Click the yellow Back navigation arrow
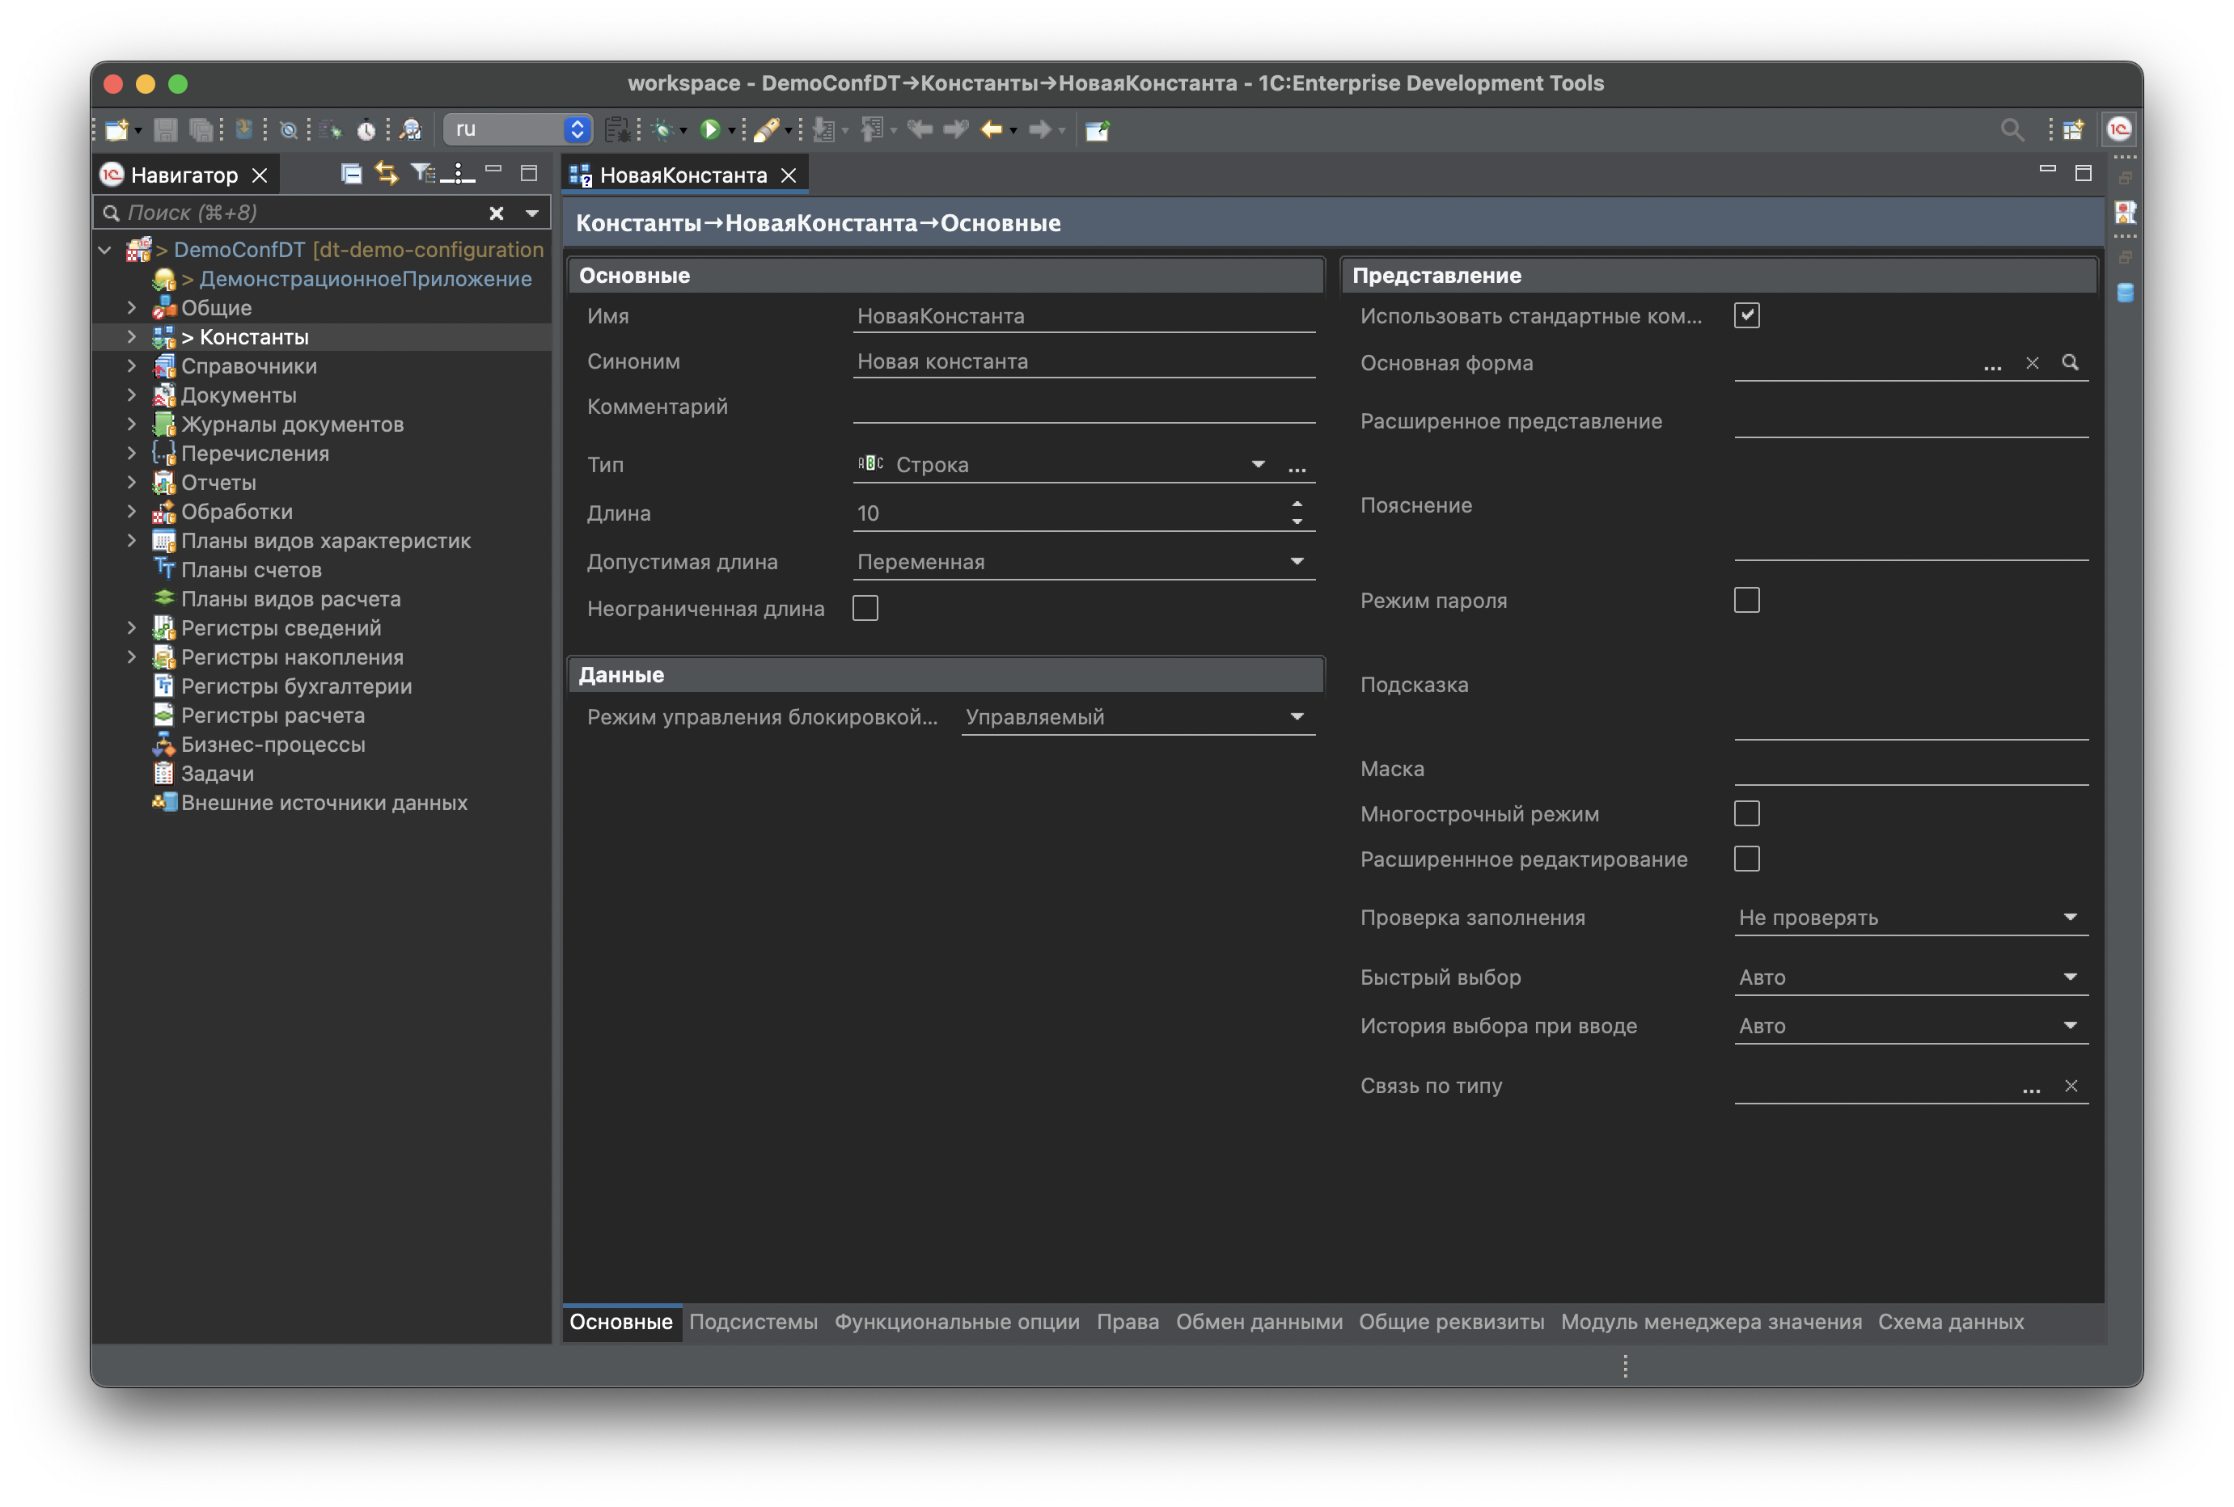Viewport: 2234px width, 1507px height. click(x=991, y=129)
